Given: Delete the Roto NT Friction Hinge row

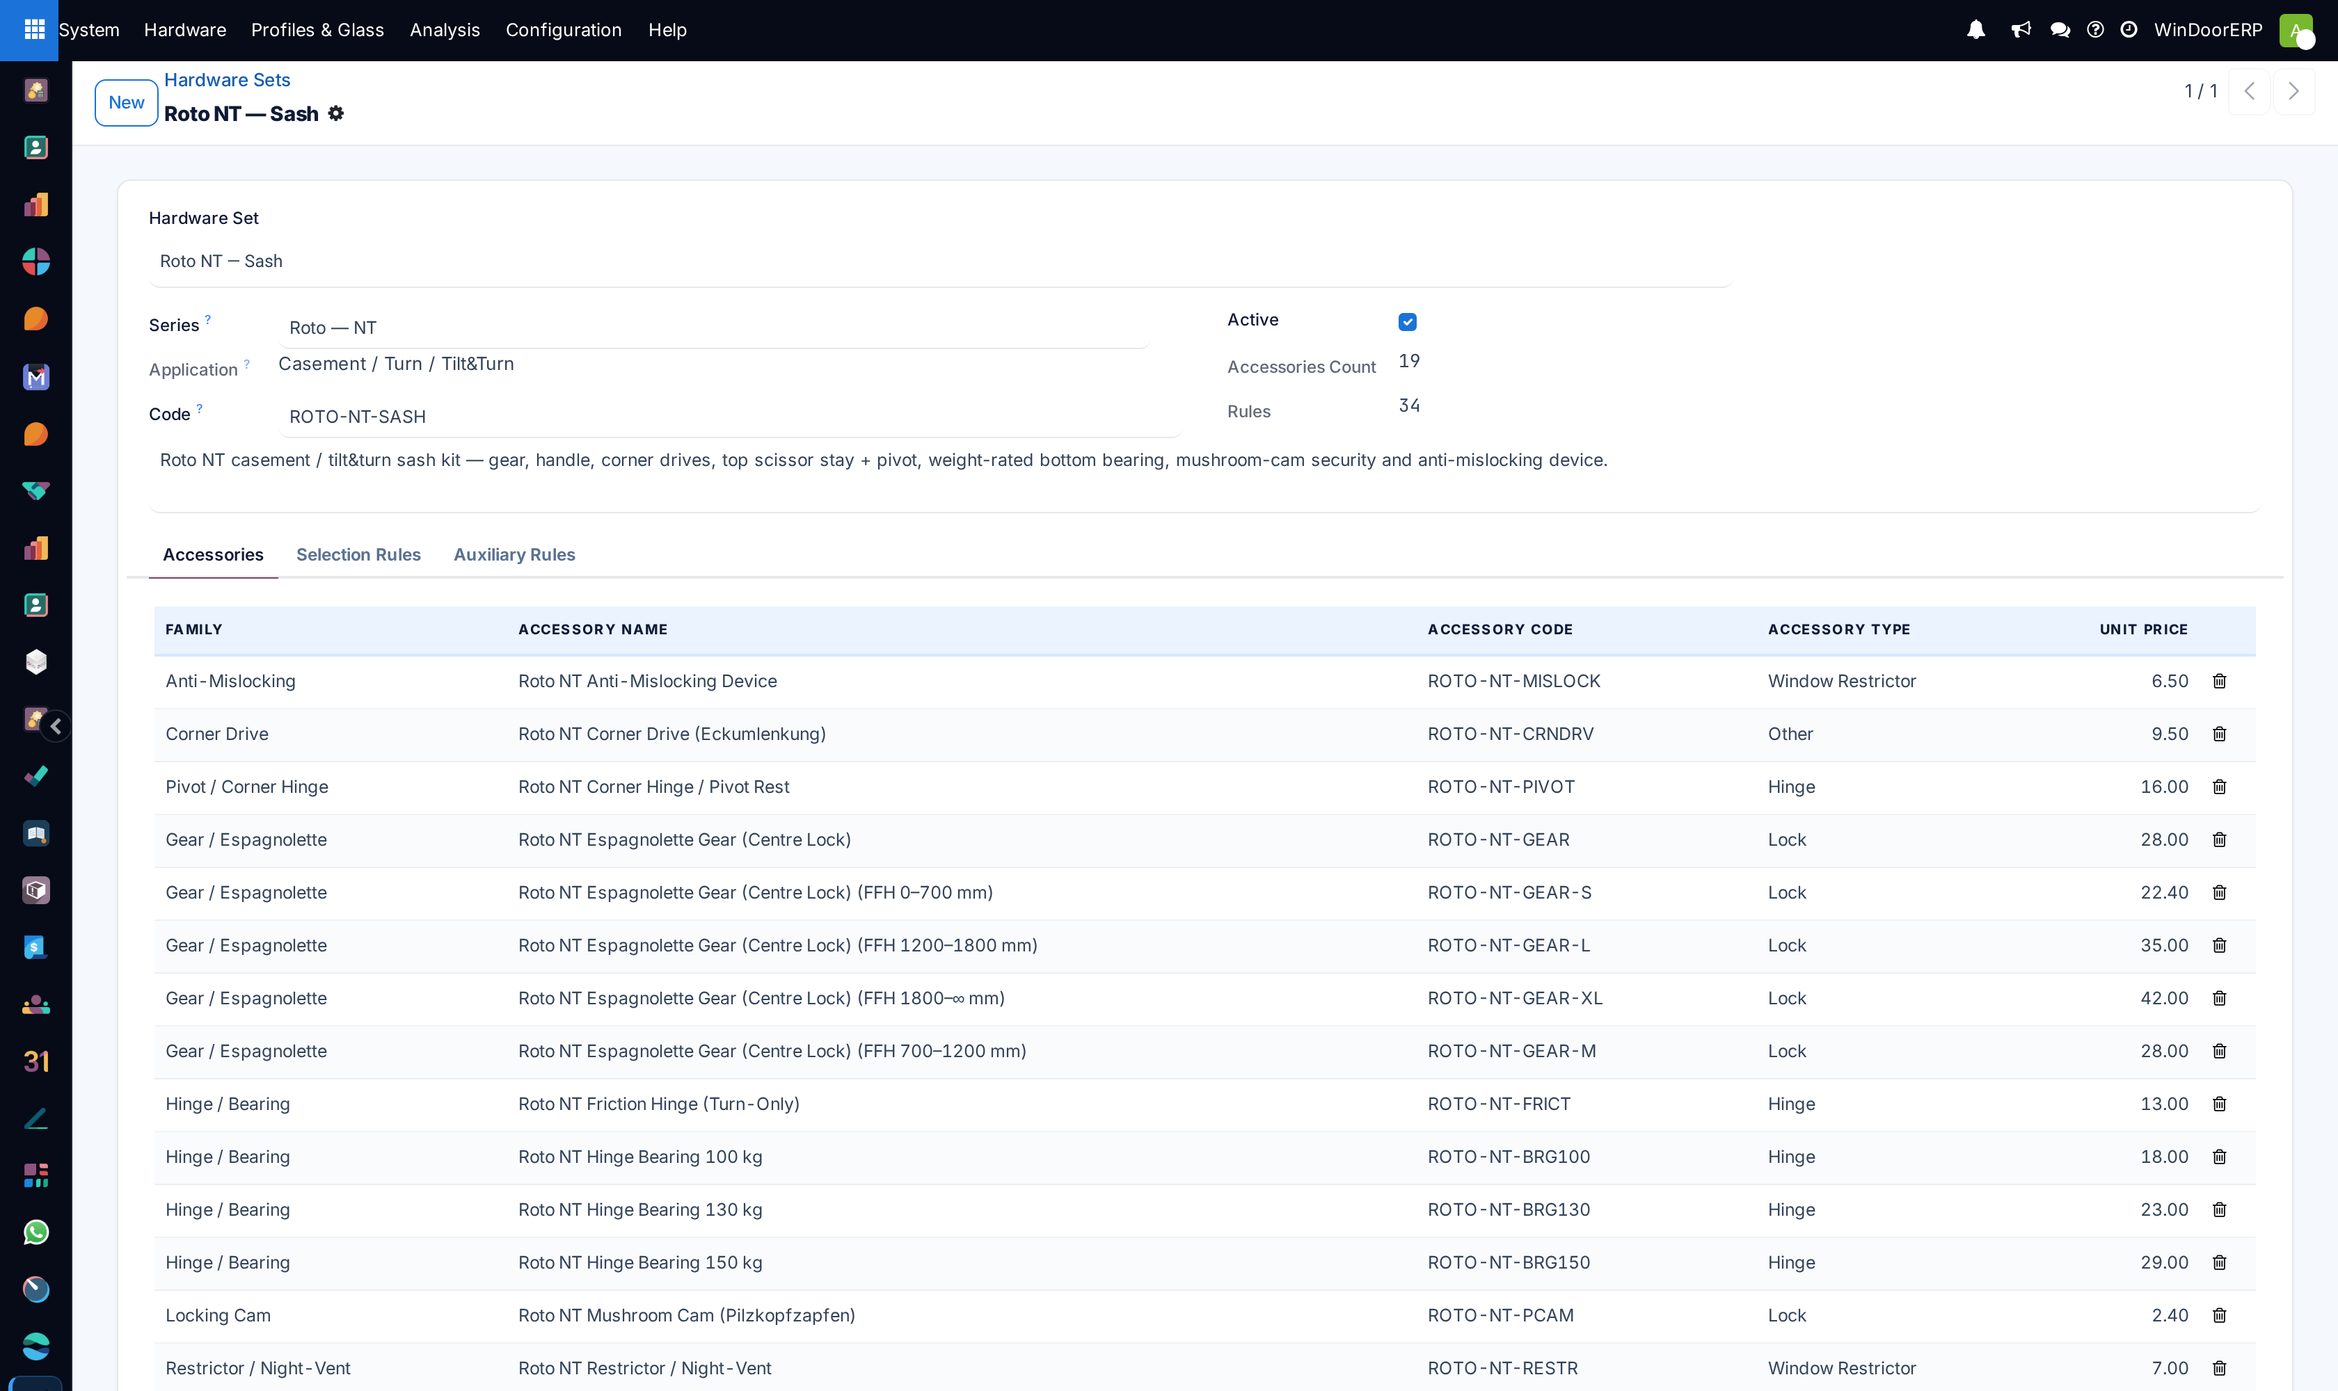Looking at the screenshot, I should (2219, 1104).
